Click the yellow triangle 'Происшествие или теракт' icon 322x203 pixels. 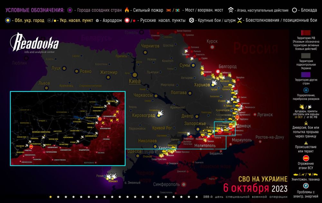(306, 143)
